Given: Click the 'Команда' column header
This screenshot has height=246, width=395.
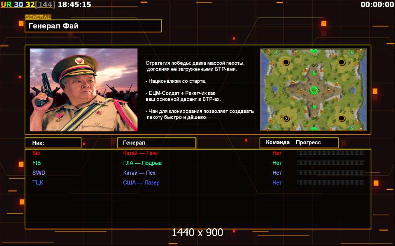Looking at the screenshot, I should [x=278, y=142].
